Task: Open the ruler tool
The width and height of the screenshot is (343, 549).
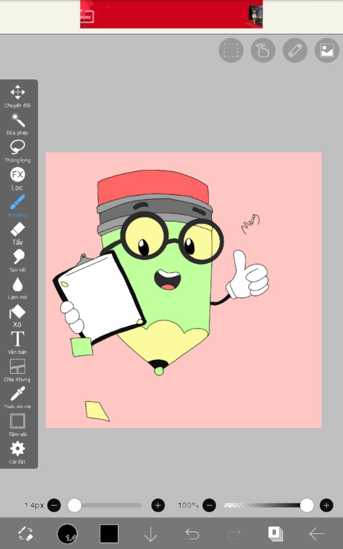Action: pos(295,50)
